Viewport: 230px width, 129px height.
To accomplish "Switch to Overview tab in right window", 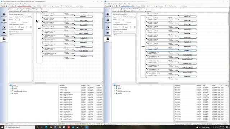I will coord(116,9).
